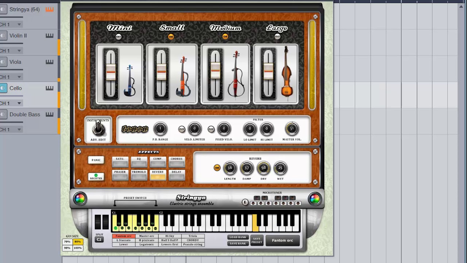The width and height of the screenshot is (467, 263).
Task: Click the Save Preset button
Action: tap(257, 240)
